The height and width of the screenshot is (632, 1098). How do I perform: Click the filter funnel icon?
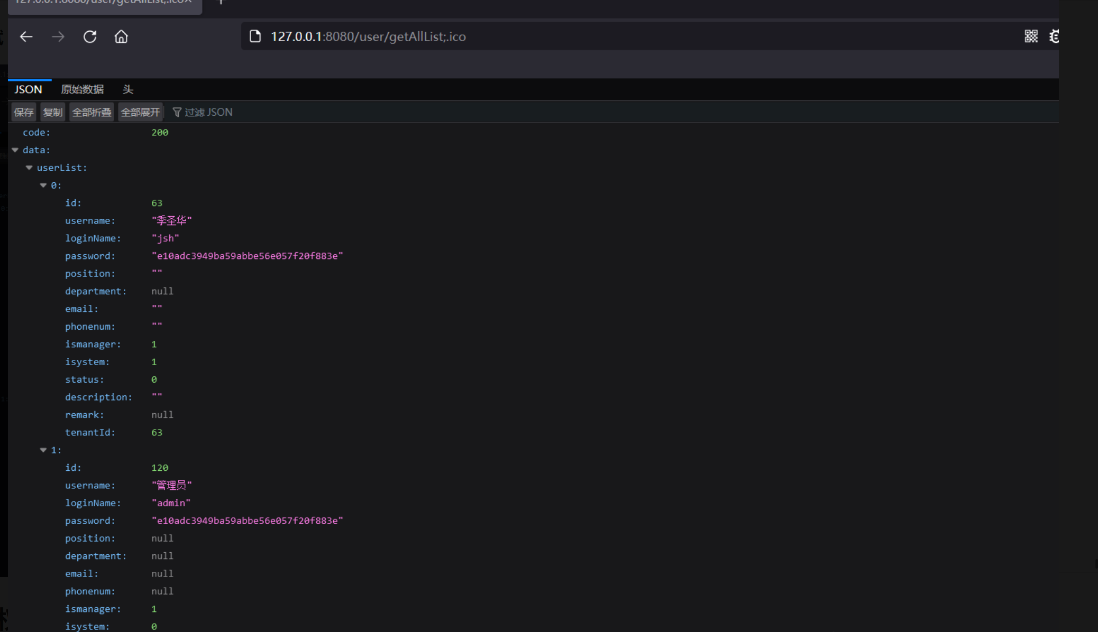click(177, 112)
